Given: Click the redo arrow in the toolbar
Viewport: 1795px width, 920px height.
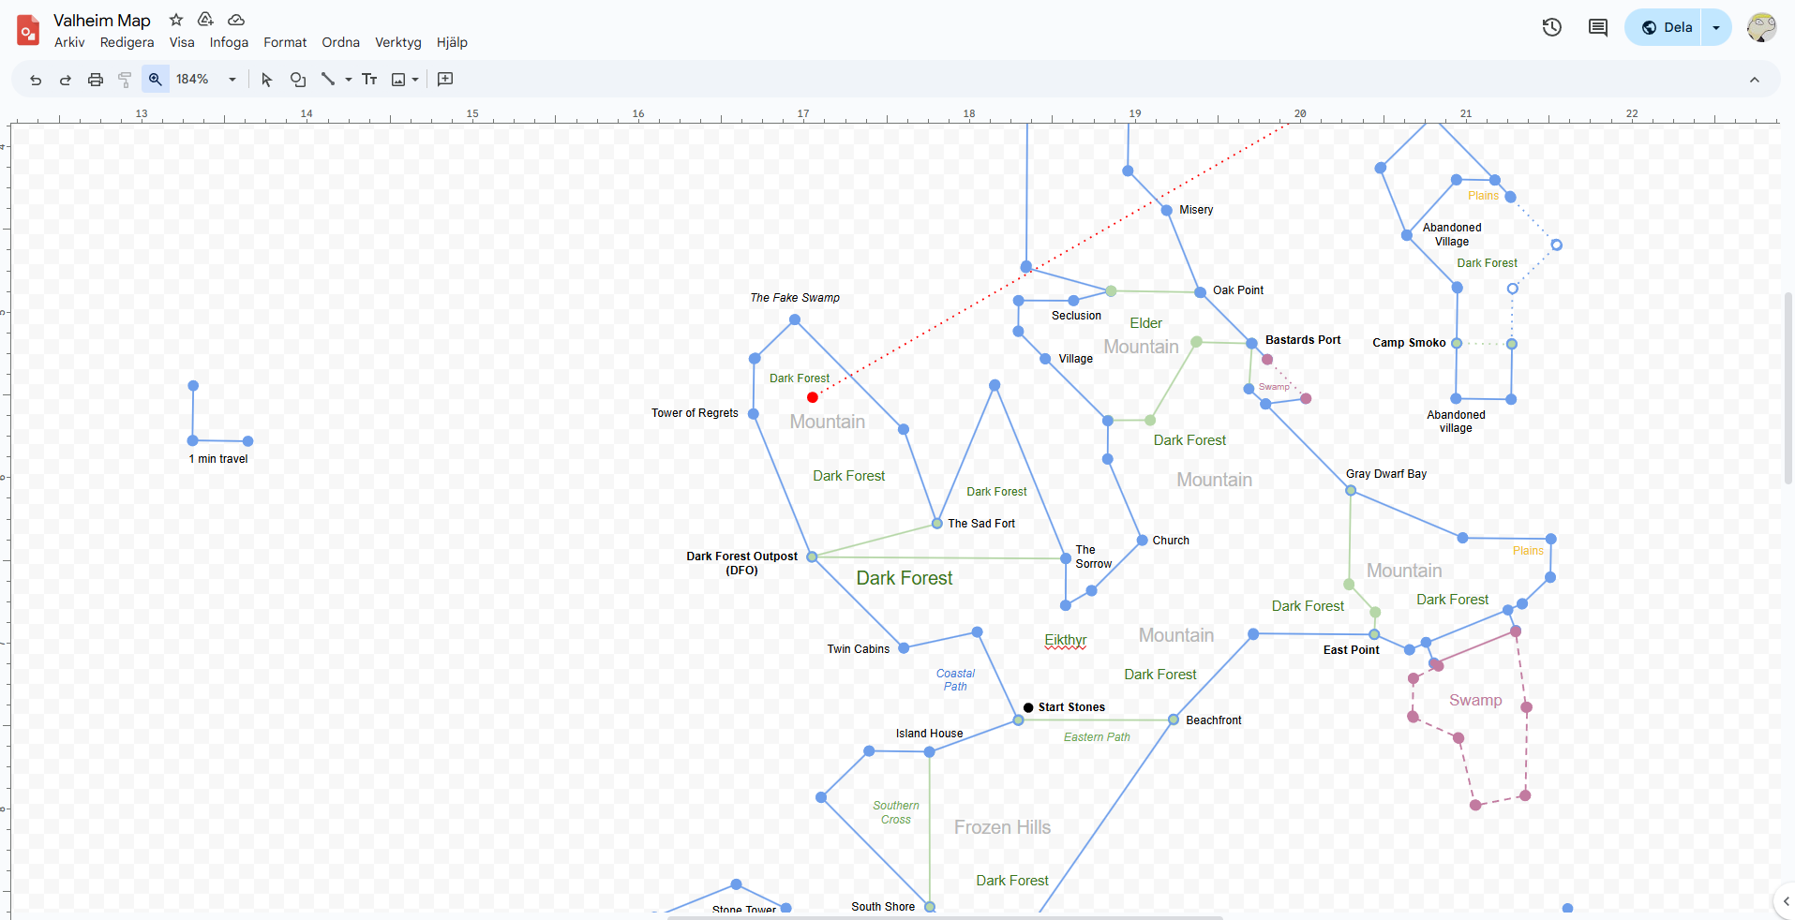Looking at the screenshot, I should tap(66, 80).
